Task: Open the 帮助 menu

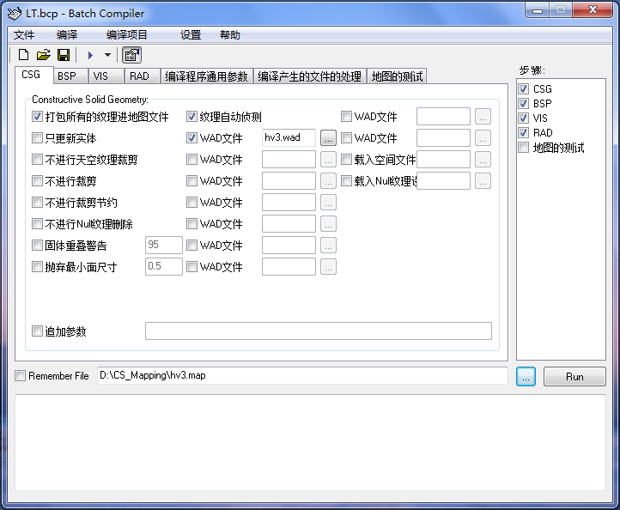Action: (x=230, y=35)
